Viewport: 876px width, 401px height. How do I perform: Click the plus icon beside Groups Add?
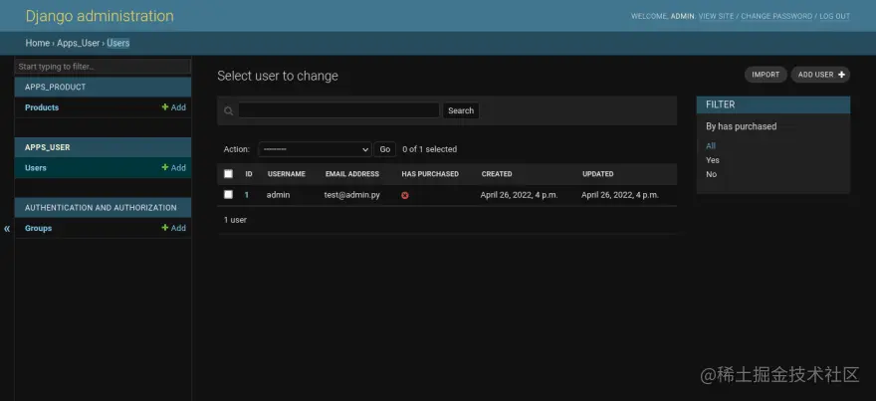(x=165, y=228)
